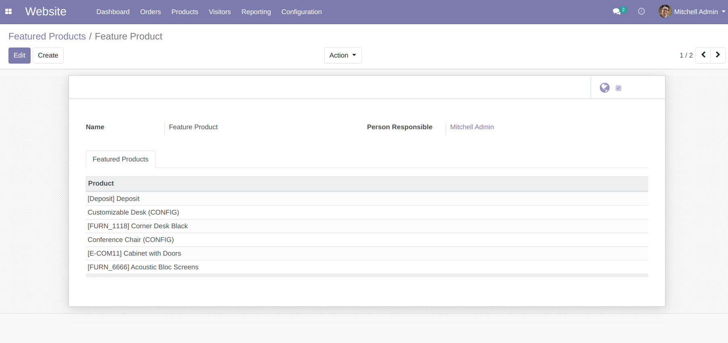Click the globe website publish icon
The image size is (728, 343).
tap(604, 88)
